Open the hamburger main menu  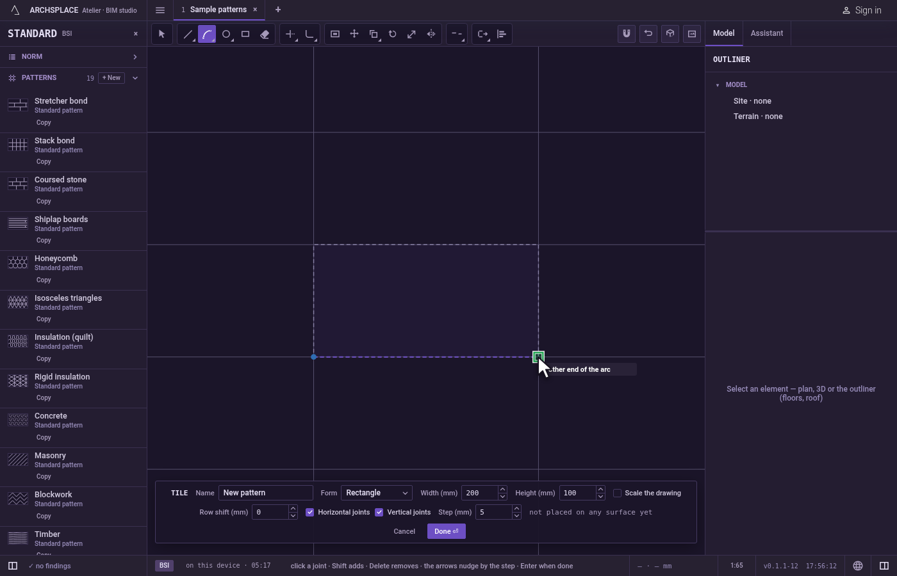pyautogui.click(x=160, y=10)
